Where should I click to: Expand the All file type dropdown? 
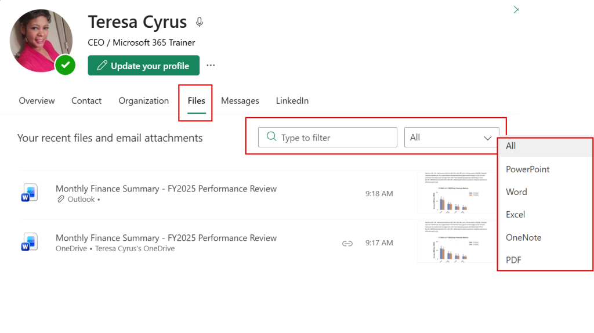tap(451, 137)
